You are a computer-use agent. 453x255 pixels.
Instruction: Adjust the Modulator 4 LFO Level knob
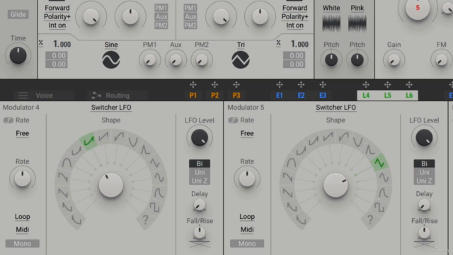tap(200, 137)
